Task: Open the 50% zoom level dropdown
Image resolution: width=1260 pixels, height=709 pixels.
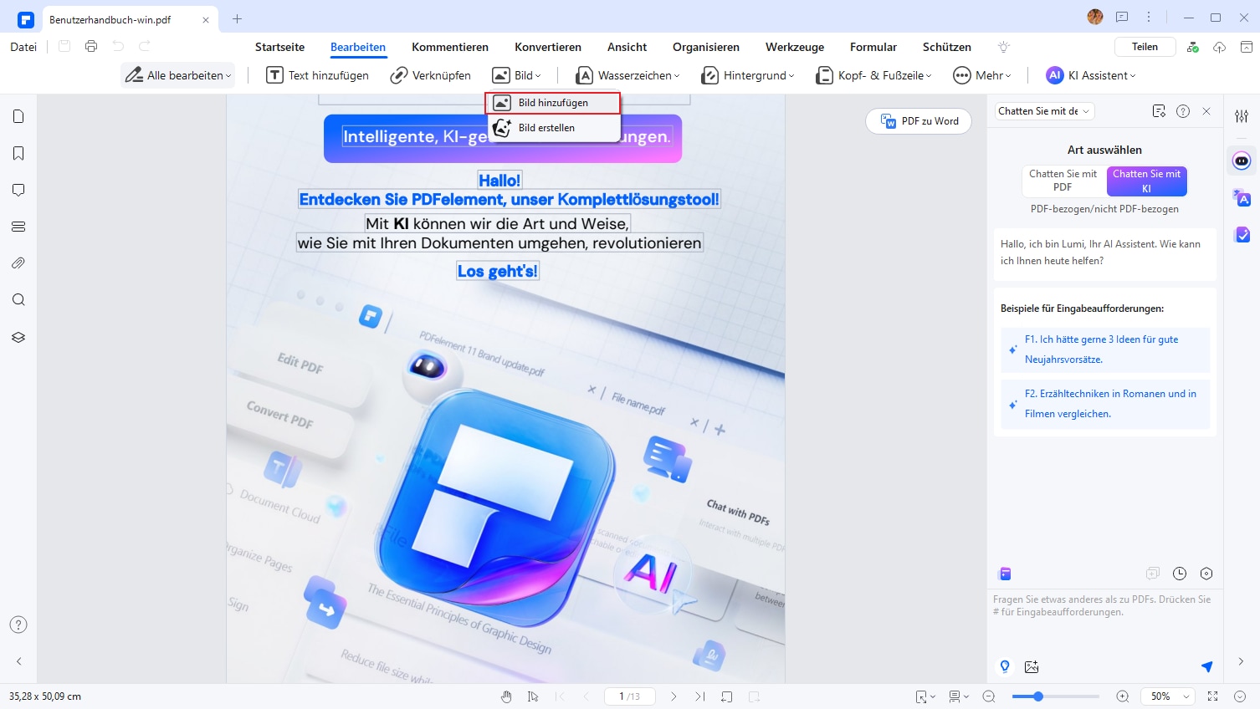Action: click(1170, 696)
